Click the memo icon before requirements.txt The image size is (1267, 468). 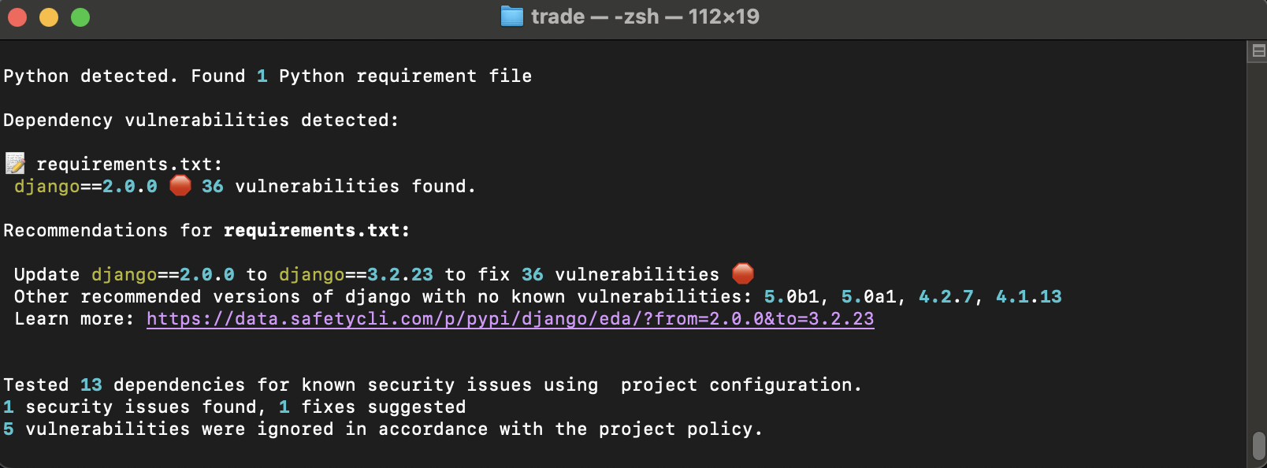pos(15,164)
